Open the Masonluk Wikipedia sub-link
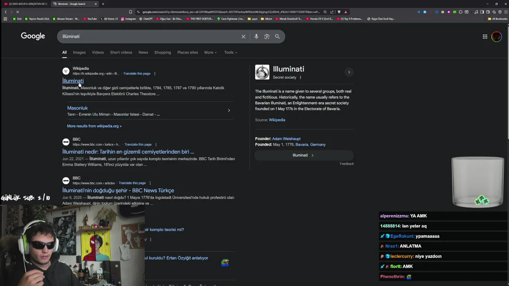 click(78, 108)
